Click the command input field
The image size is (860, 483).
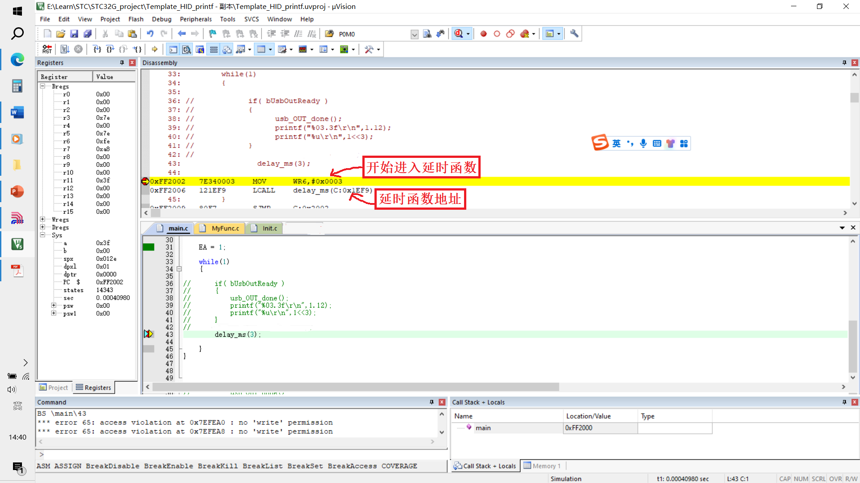(242, 454)
